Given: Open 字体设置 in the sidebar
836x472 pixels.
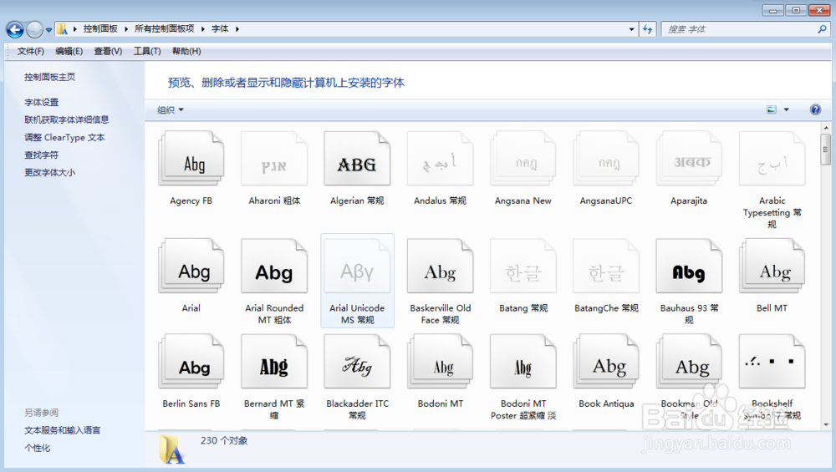Looking at the screenshot, I should click(41, 102).
